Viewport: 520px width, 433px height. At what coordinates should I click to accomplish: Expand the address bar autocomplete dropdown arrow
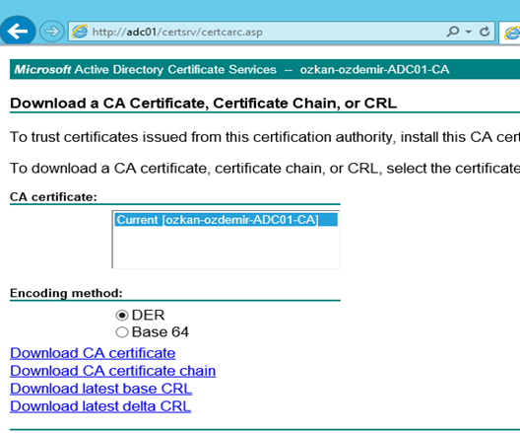[x=468, y=32]
